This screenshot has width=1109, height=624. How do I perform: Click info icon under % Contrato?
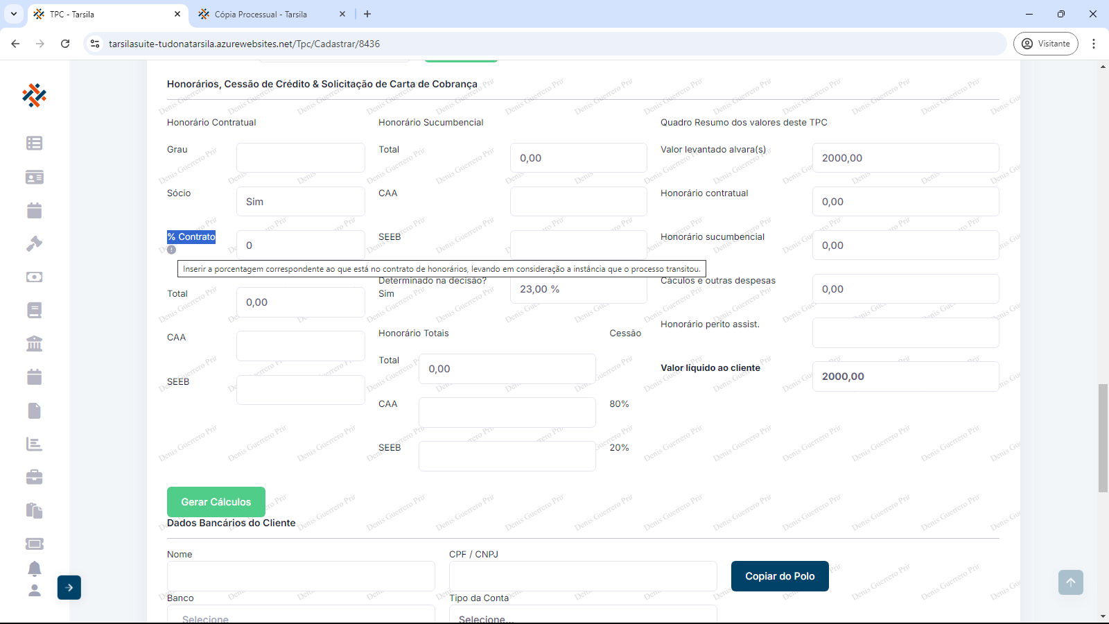(x=171, y=250)
